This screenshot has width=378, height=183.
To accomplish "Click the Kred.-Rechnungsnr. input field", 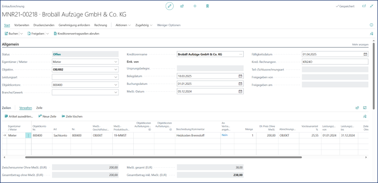I will pos(335,62).
